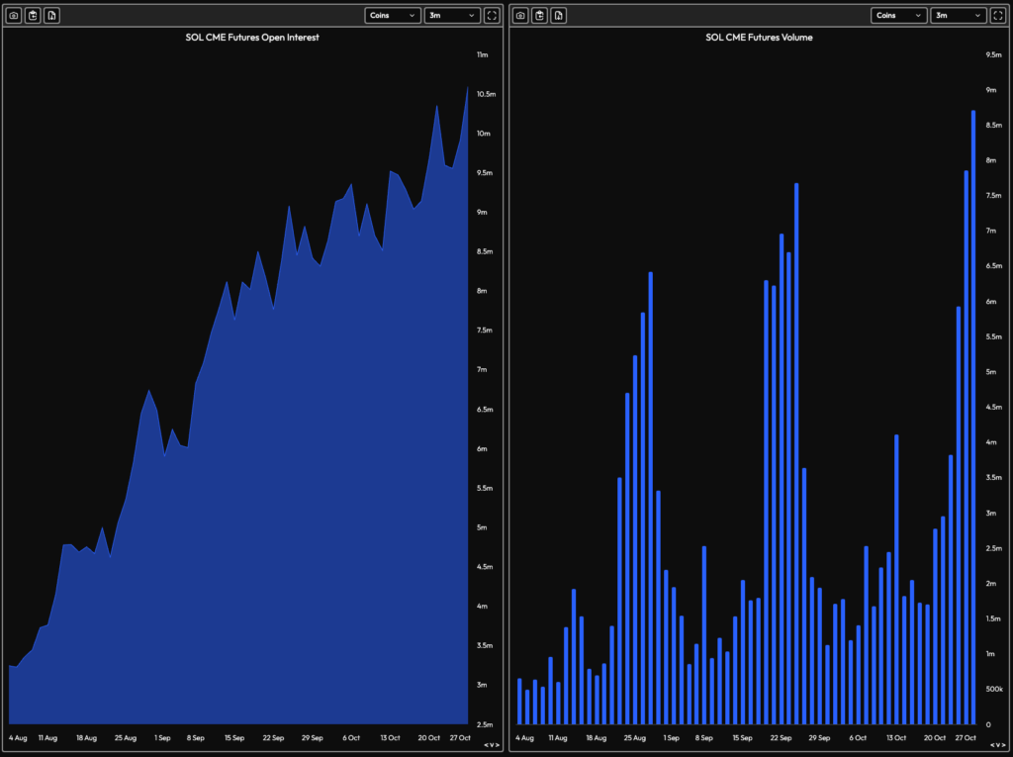
Task: Open the 3m timeframe dropdown on Open Interest chart
Action: 451,15
